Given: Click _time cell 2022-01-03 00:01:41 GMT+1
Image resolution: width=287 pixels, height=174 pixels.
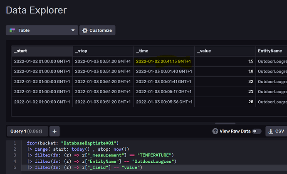Looking at the screenshot, I should coord(163,82).
